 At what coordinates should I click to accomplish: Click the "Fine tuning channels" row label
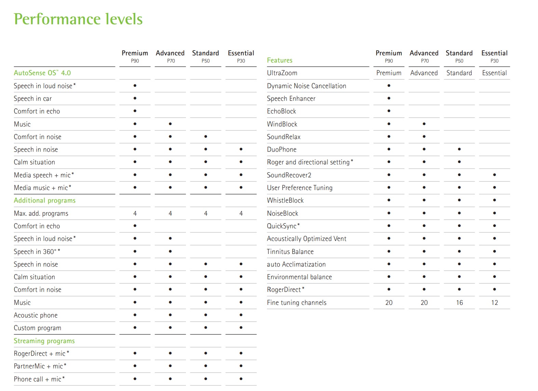(297, 302)
